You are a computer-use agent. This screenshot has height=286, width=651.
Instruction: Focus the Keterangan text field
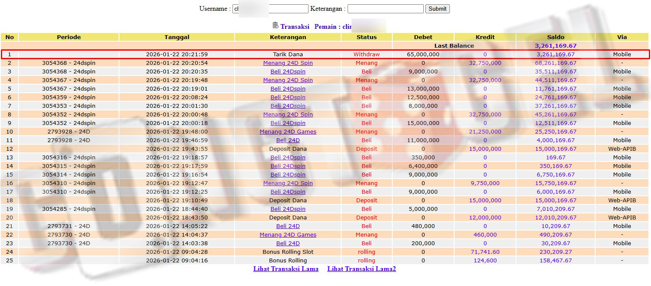point(385,9)
